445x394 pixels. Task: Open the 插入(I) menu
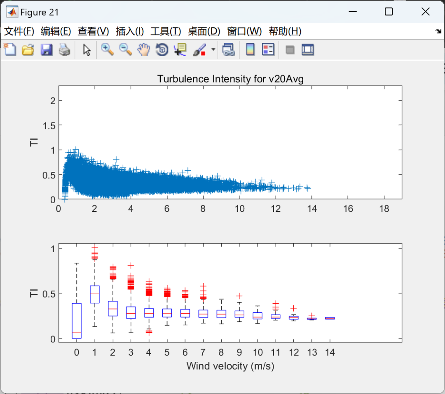pos(130,31)
